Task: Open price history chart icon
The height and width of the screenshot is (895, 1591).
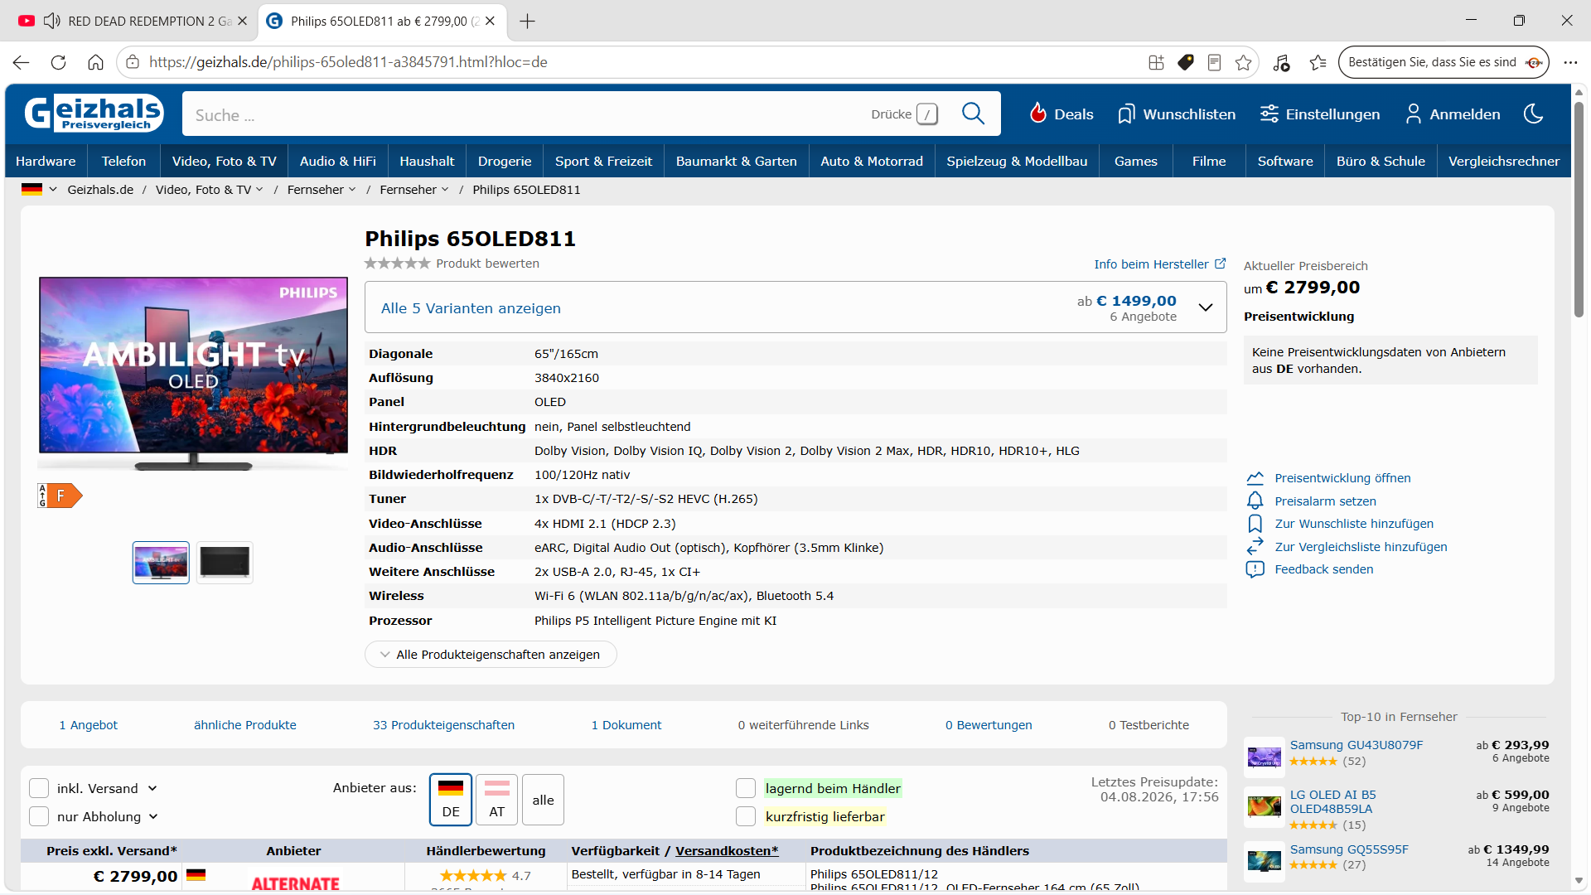Action: [x=1255, y=478]
